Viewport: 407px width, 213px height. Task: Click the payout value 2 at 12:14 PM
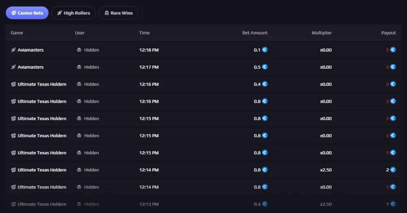pyautogui.click(x=387, y=170)
